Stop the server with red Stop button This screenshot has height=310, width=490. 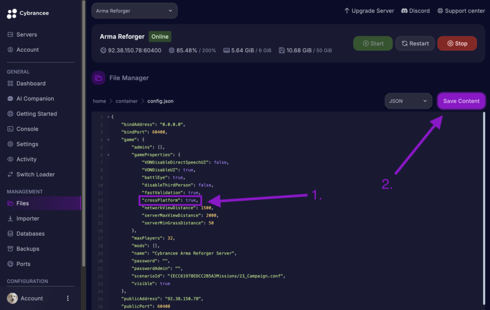(457, 44)
